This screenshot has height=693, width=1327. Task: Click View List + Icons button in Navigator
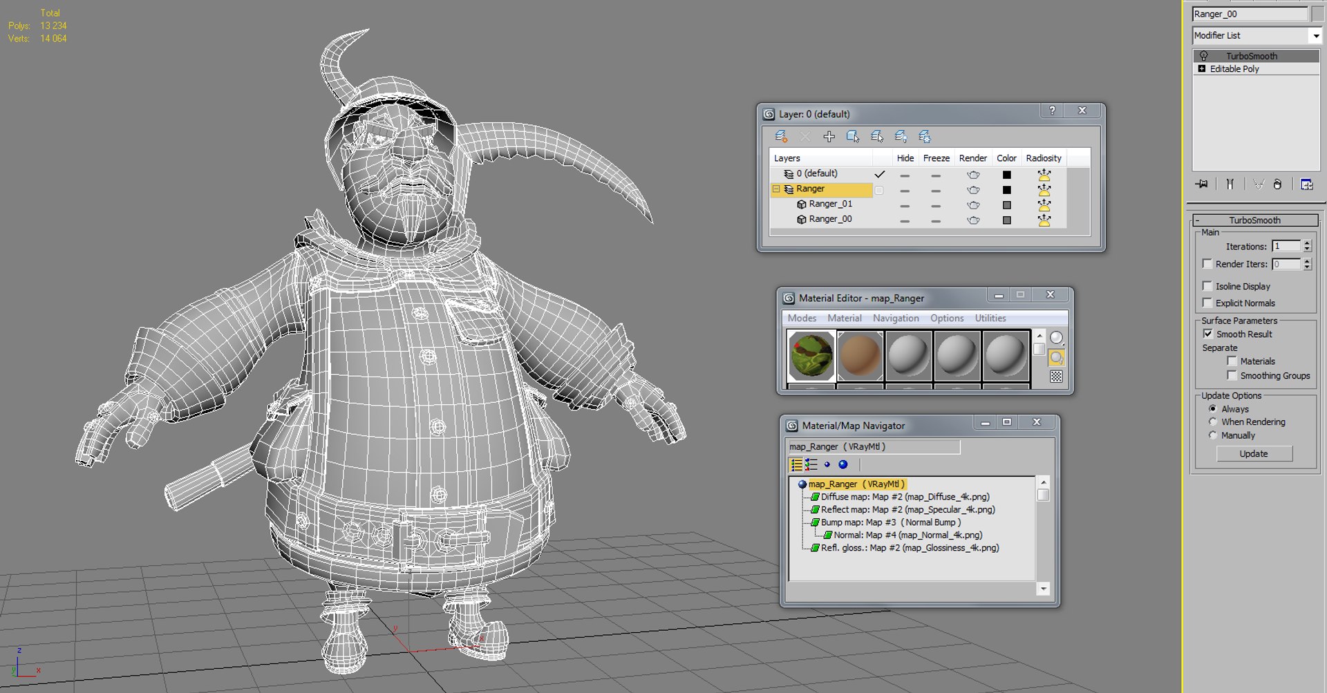tap(811, 464)
